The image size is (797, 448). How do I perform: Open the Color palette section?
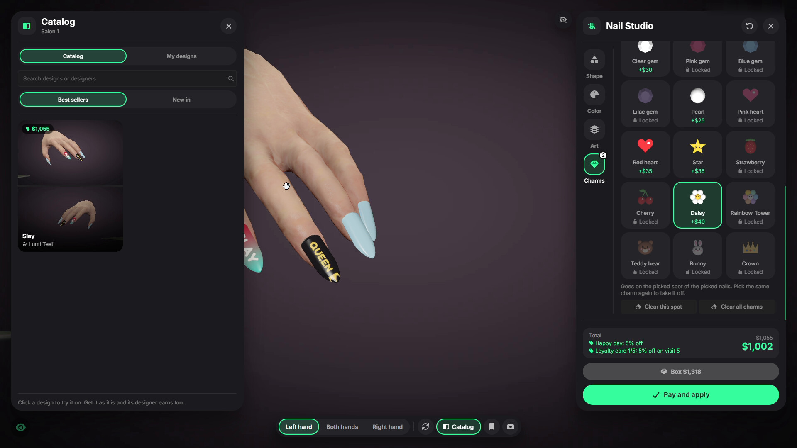[594, 95]
